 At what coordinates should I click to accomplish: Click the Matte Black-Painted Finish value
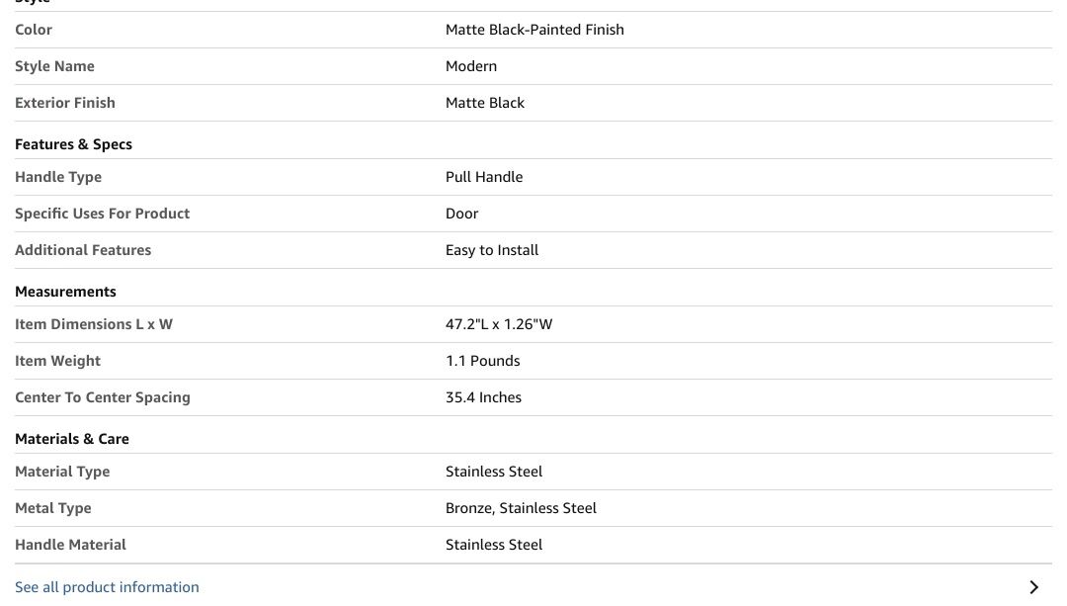tap(534, 30)
